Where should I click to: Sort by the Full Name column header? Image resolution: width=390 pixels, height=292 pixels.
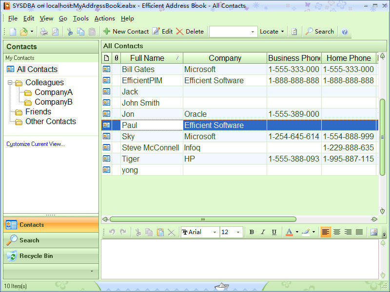[x=152, y=58]
